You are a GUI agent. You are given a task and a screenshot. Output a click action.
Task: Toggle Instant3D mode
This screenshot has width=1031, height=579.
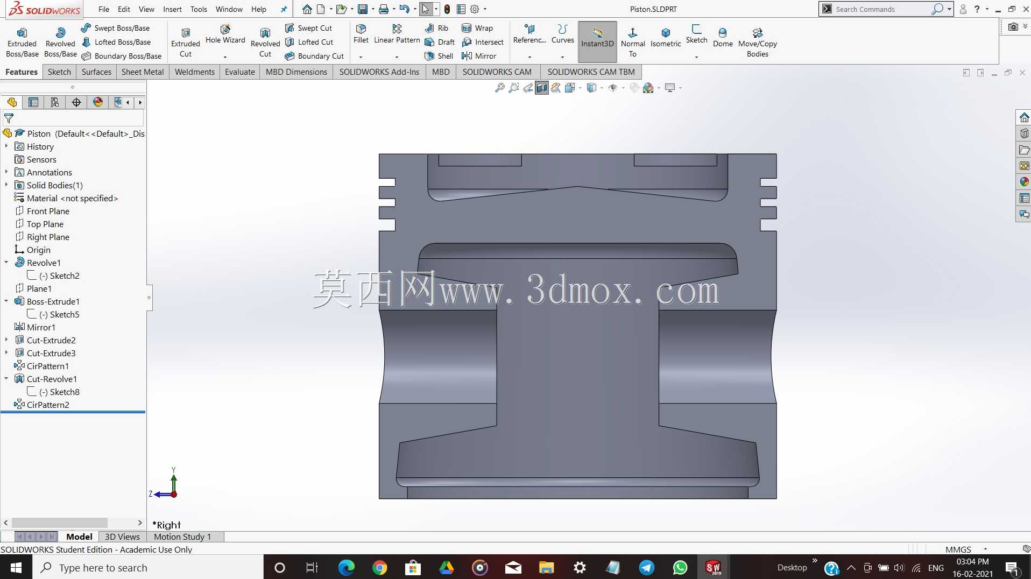tap(597, 42)
